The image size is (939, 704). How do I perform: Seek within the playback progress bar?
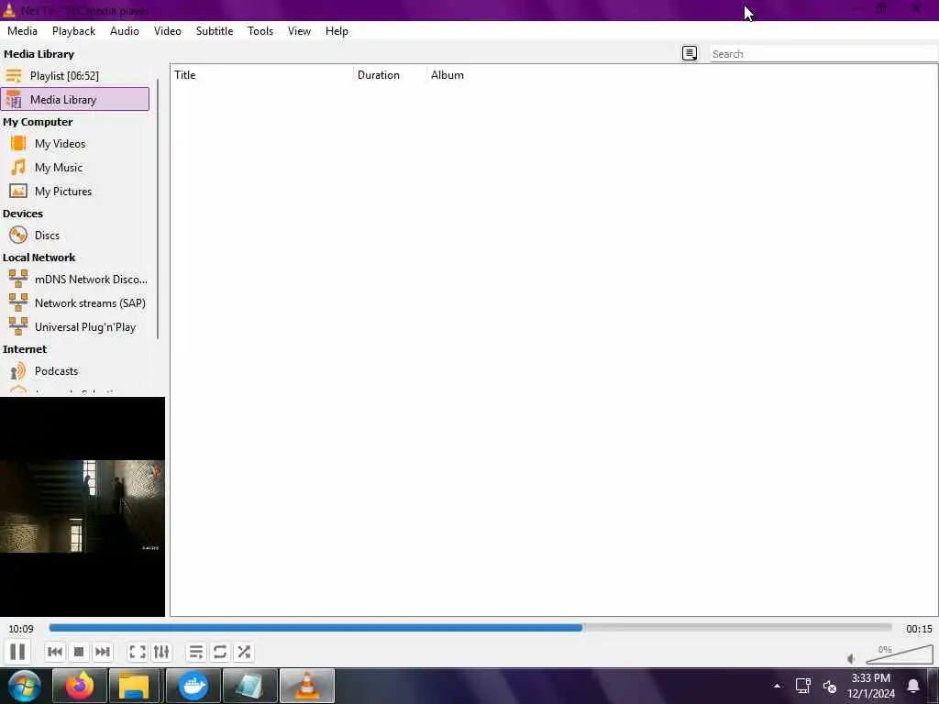click(470, 628)
